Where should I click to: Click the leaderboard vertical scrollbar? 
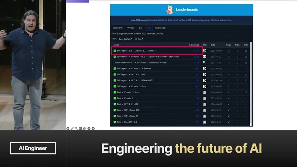pos(251,84)
